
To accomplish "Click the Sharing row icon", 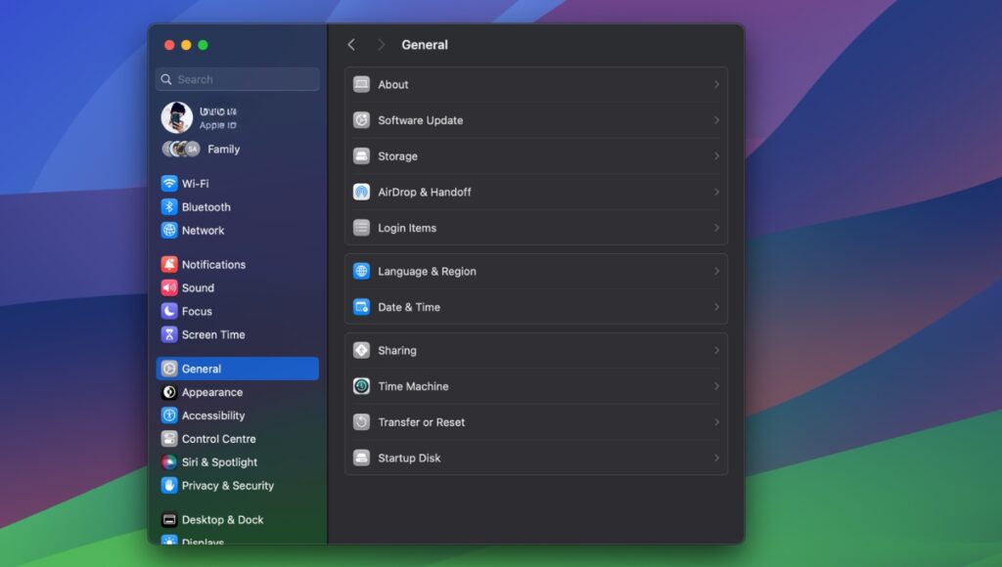I will click(x=362, y=350).
